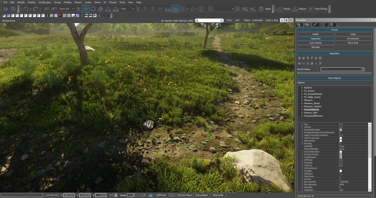Remove selected vegetation object with the X icon
Viewport: 376px width, 198px height.
pyautogui.click(x=308, y=63)
